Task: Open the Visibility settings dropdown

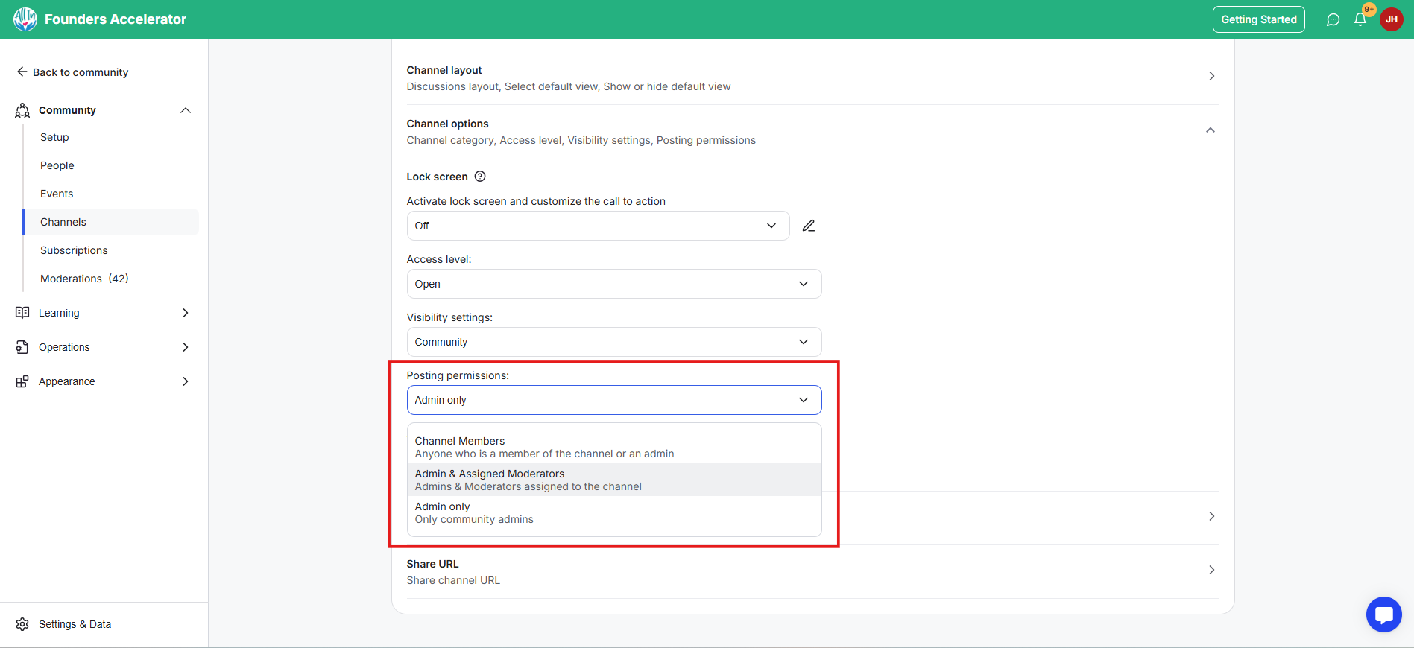Action: tap(613, 342)
